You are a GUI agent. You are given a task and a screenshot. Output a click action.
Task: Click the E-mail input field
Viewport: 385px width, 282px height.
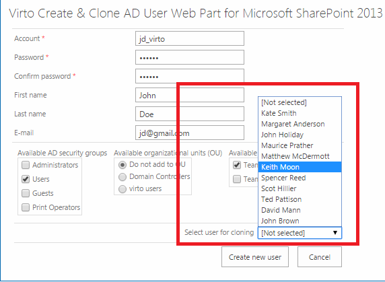coord(190,133)
